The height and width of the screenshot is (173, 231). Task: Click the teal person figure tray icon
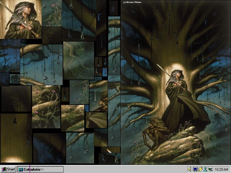(205, 169)
